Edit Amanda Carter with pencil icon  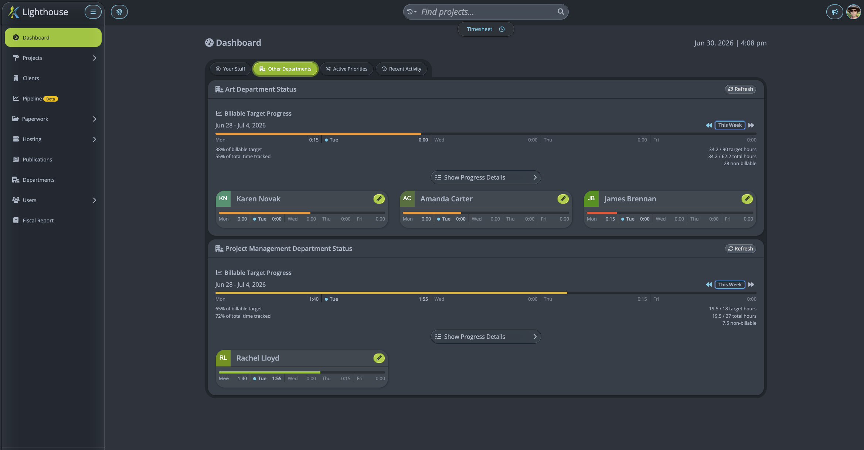point(563,199)
